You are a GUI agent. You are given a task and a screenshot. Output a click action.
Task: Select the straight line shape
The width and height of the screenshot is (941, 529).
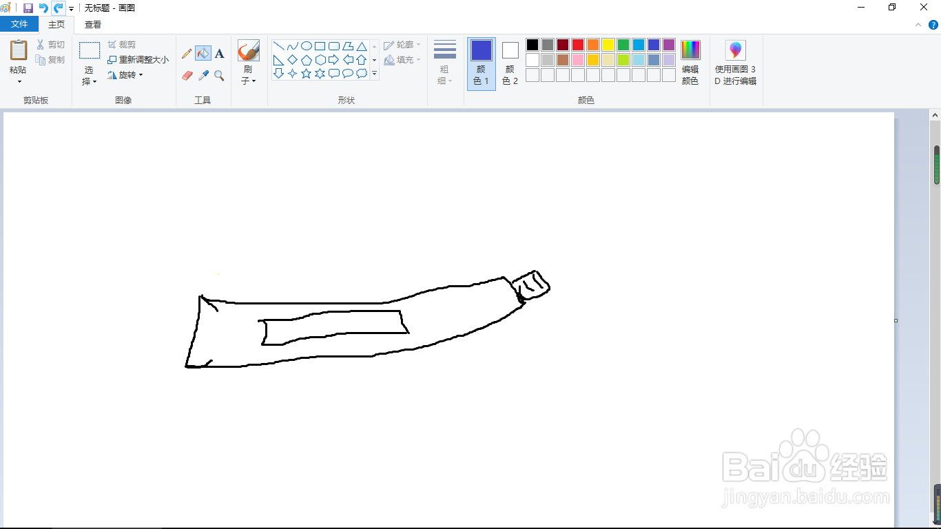point(279,46)
